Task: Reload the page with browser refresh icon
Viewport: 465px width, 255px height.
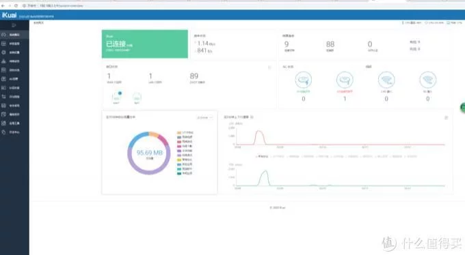Action: click(16, 5)
